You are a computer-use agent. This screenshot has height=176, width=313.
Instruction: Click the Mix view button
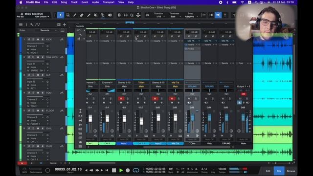click(279, 171)
